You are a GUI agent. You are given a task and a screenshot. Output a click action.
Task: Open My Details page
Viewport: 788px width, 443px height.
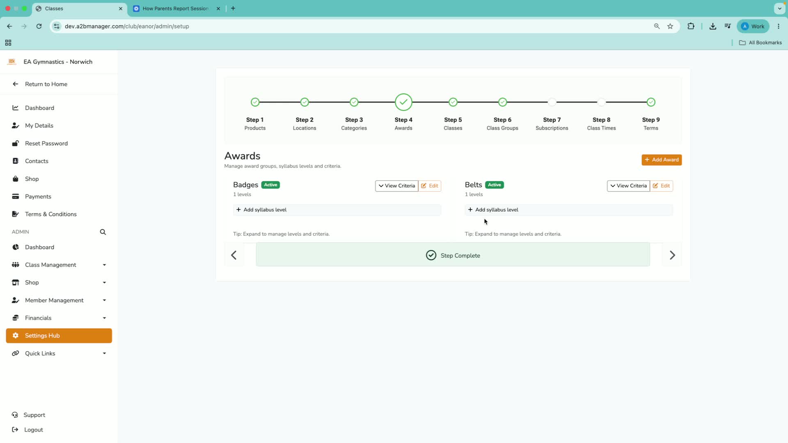pos(59,126)
